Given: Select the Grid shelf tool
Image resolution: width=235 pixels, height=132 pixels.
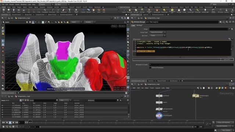Looking at the screenshot, I should point(24,11).
